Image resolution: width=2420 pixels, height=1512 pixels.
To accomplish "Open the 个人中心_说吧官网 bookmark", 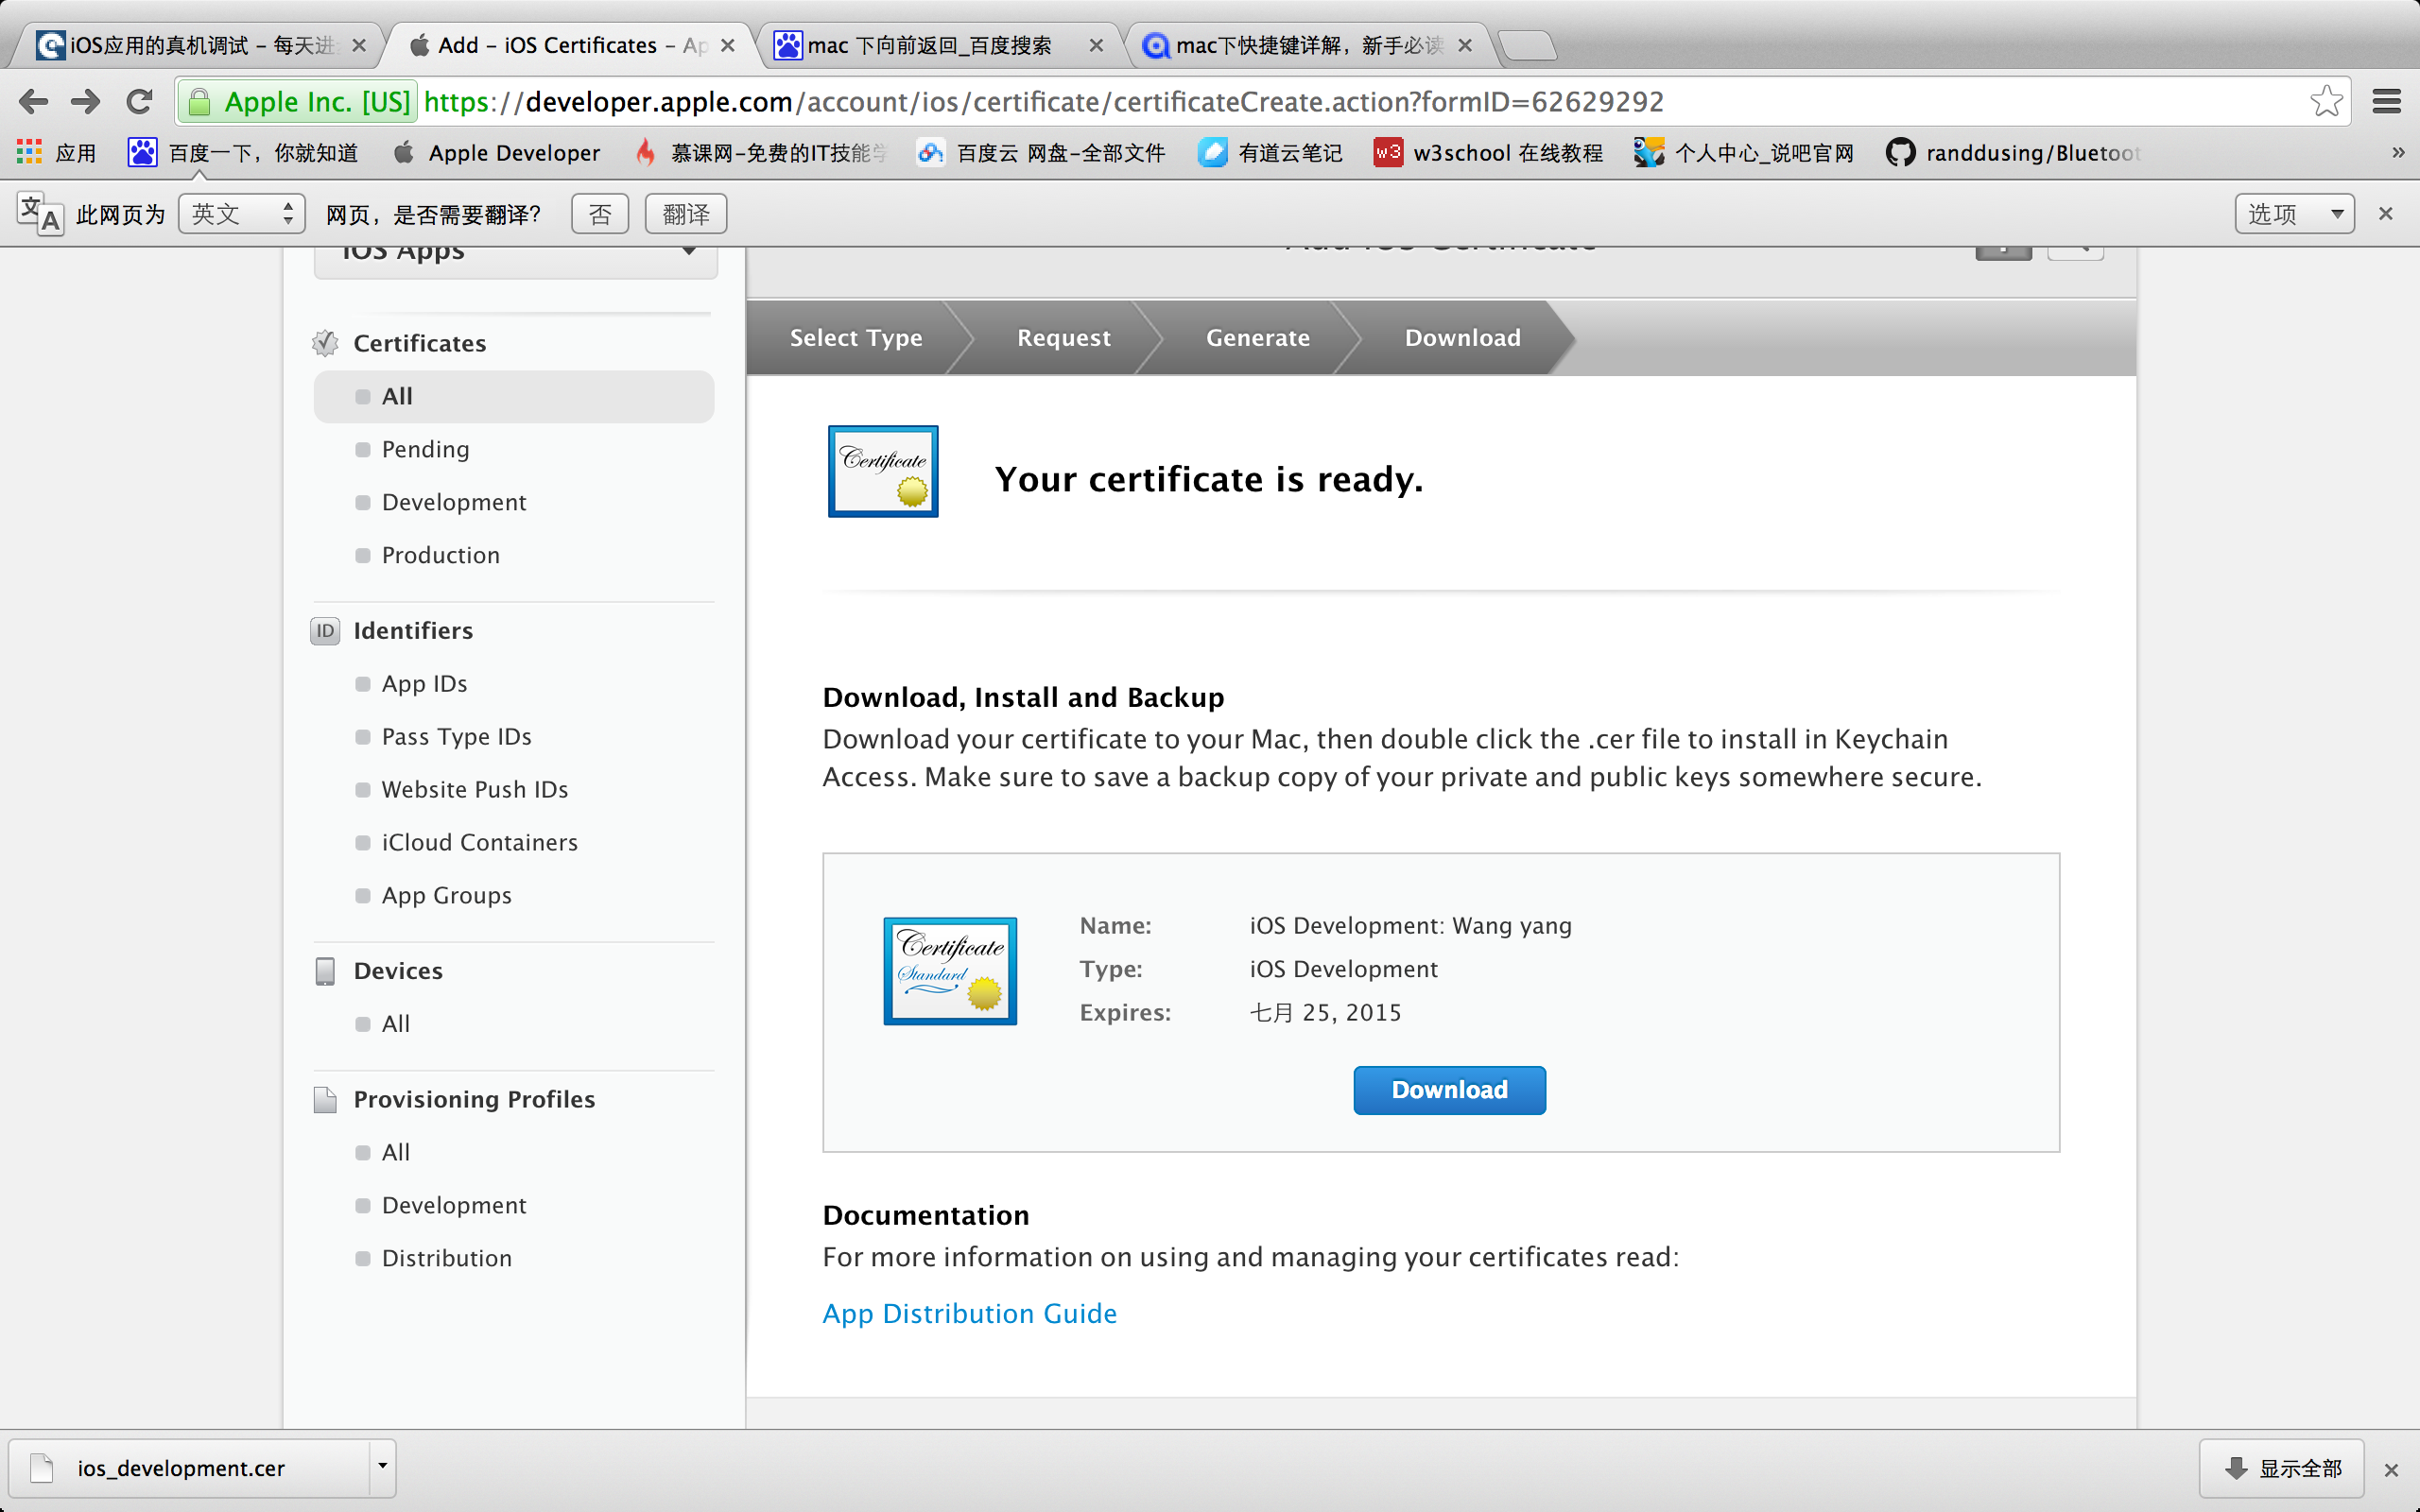I will tap(1744, 153).
